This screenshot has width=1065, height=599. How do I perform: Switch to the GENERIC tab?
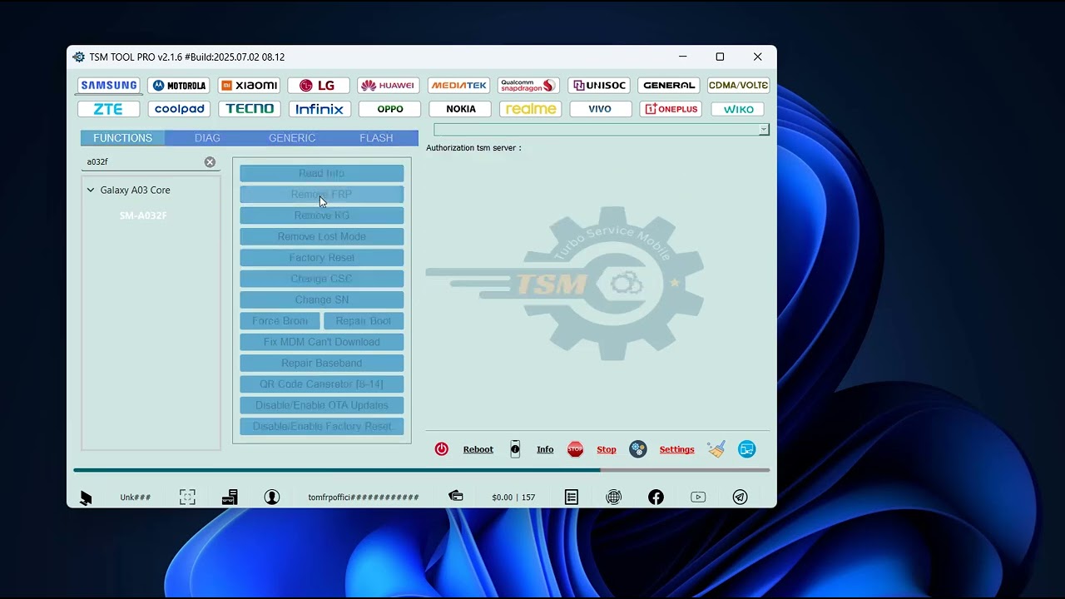tap(292, 138)
